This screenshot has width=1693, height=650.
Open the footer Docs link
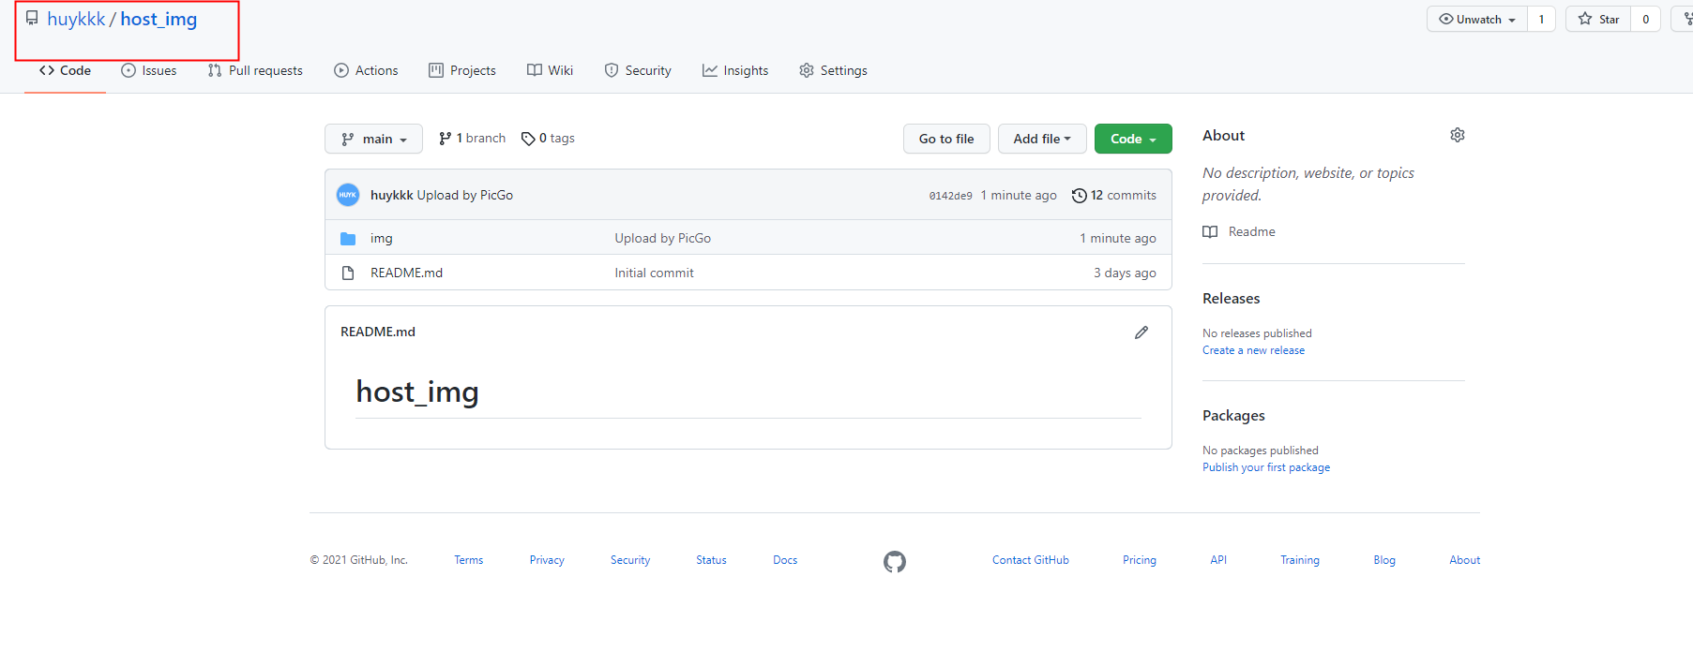[x=785, y=560]
